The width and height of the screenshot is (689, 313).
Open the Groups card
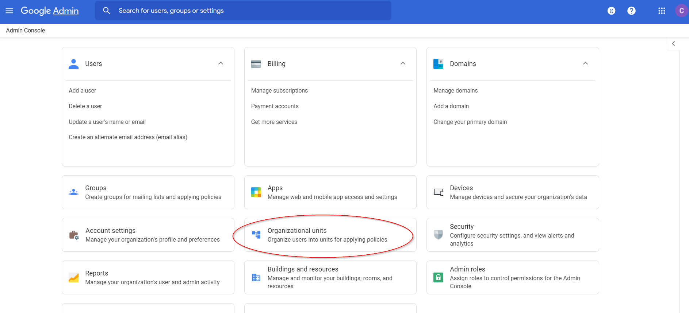coord(148,192)
